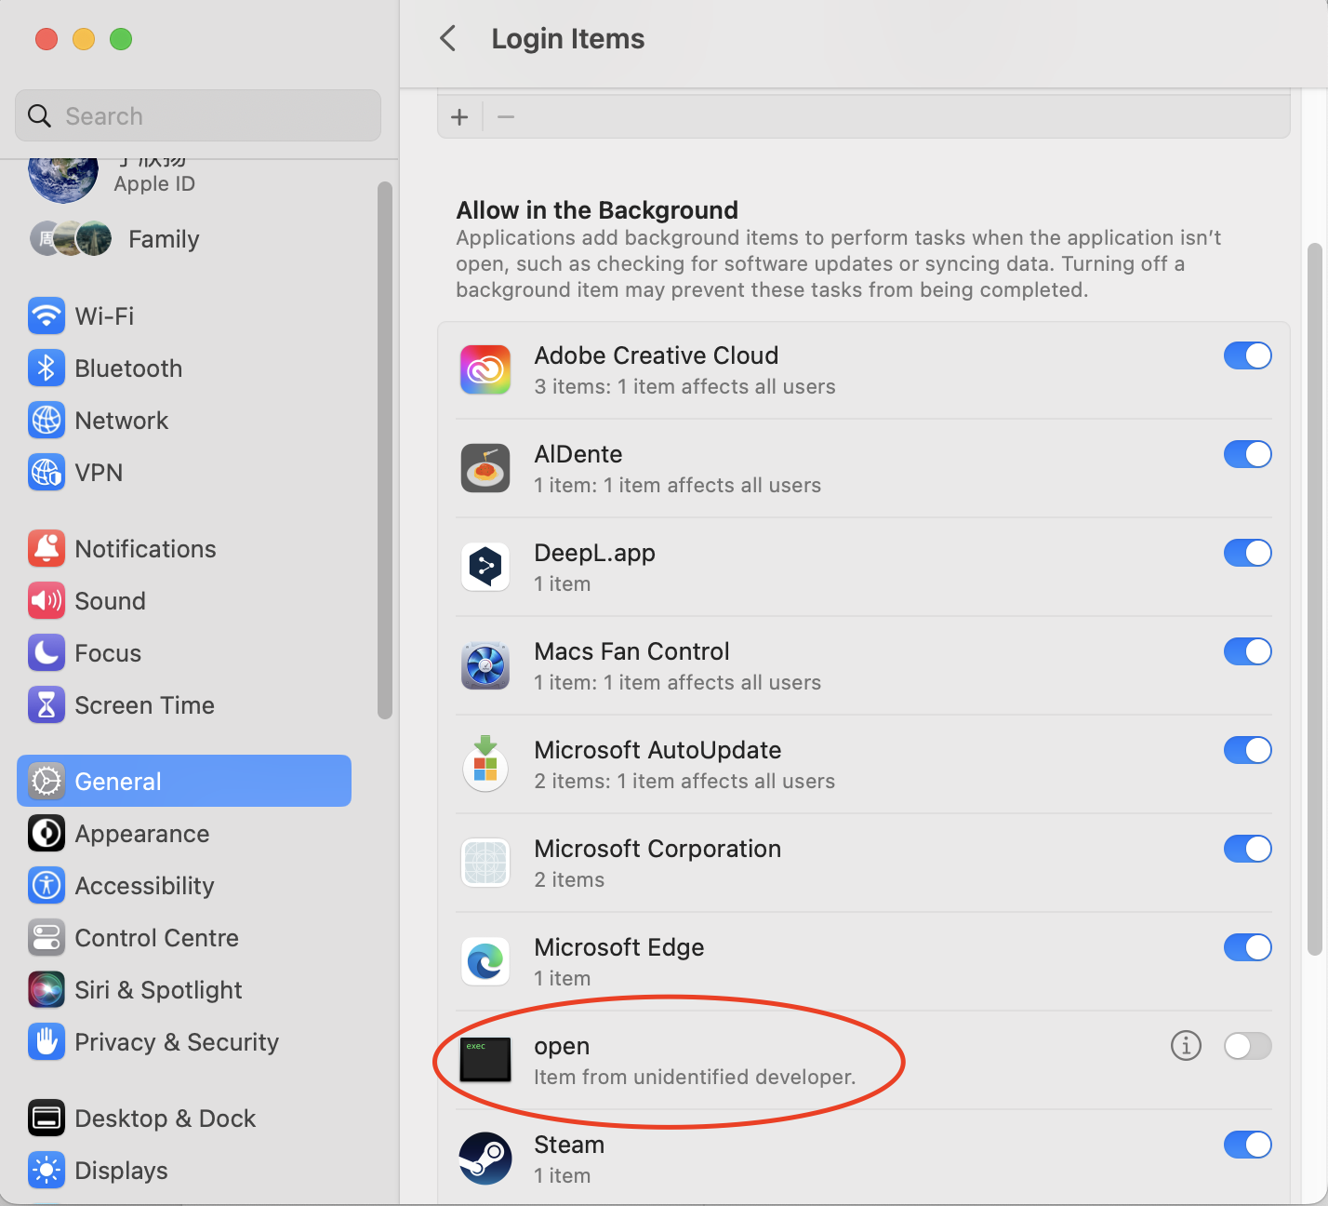Screen dimensions: 1328x1206
Task: Disable Adobe Creative Cloud background item
Action: [1247, 355]
